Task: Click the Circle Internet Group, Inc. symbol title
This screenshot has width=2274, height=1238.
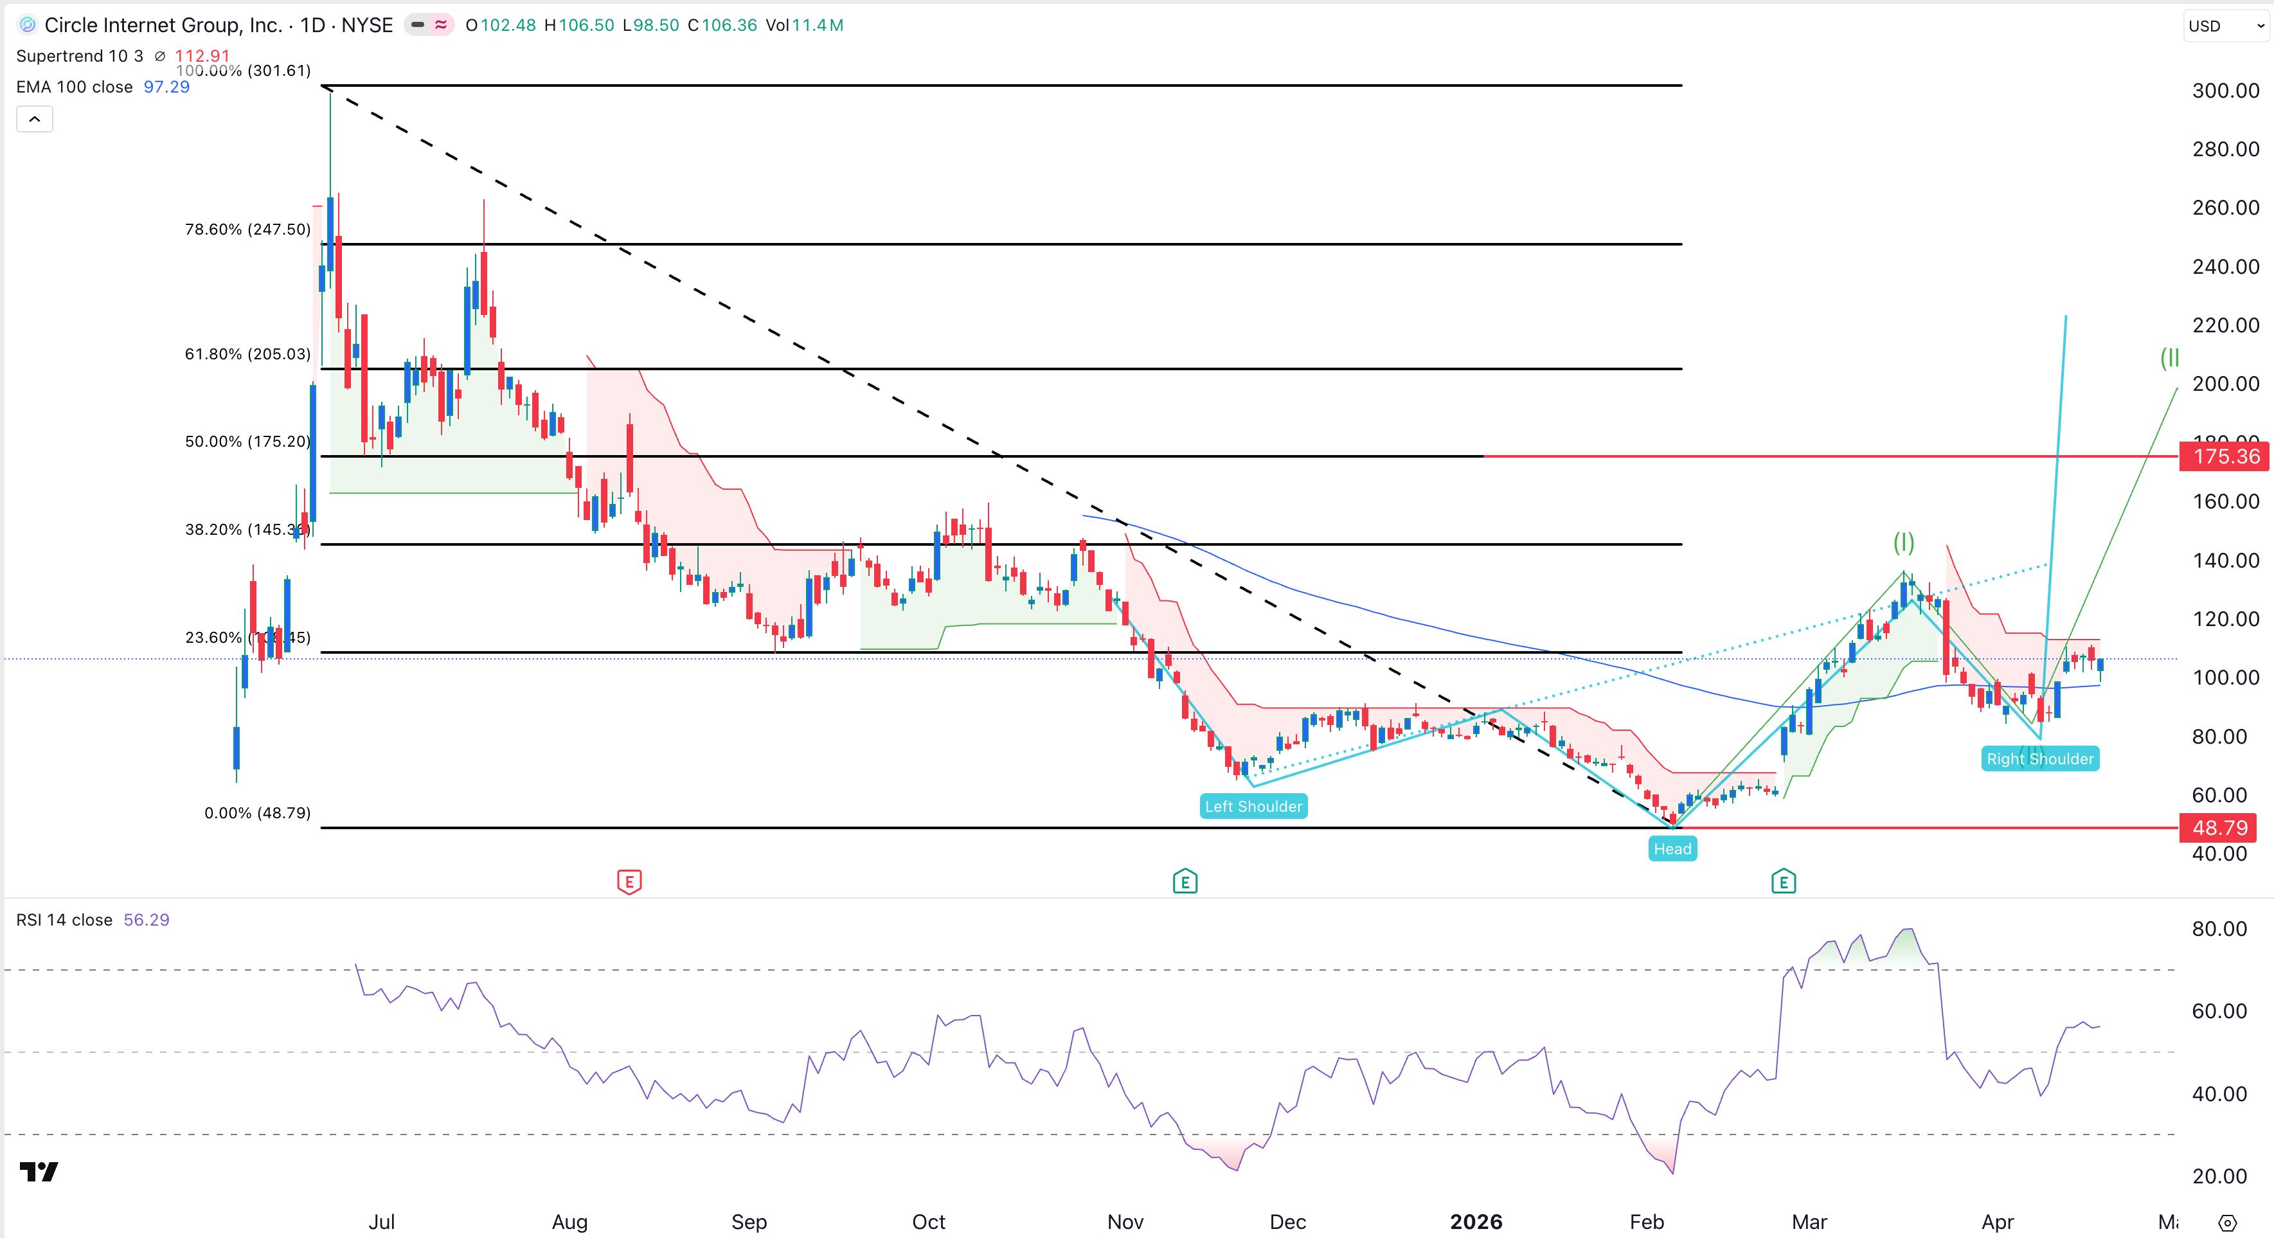Action: (163, 24)
